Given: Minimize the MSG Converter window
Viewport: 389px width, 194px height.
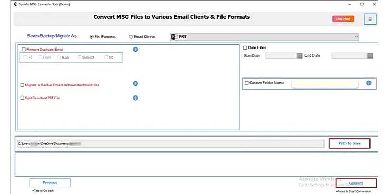Looking at the screenshot, I should (x=349, y=4).
